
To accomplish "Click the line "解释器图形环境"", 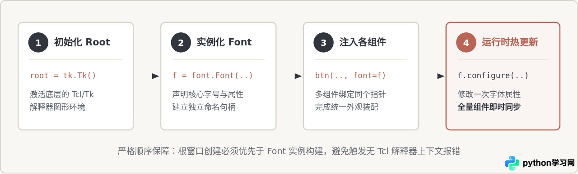I will [x=57, y=107].
